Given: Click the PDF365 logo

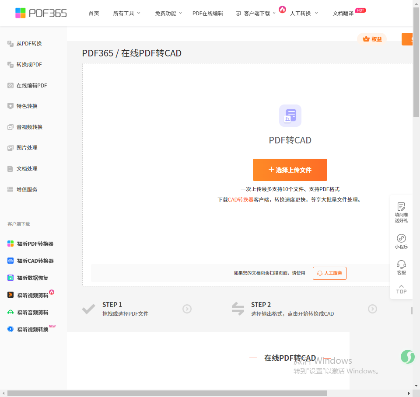Looking at the screenshot, I should coord(41,13).
